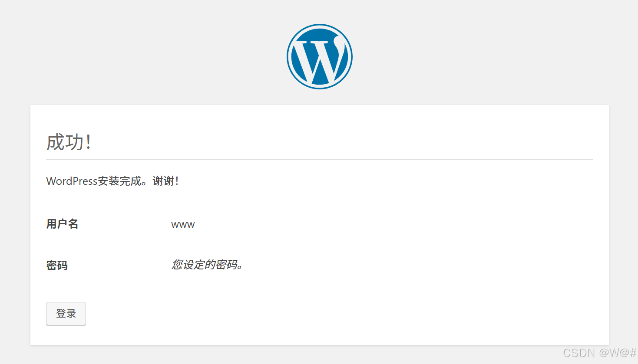Click the 密码 label
This screenshot has width=638, height=364.
[57, 265]
